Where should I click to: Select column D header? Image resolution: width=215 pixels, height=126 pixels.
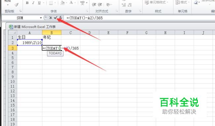pyautogui.click(x=90, y=33)
